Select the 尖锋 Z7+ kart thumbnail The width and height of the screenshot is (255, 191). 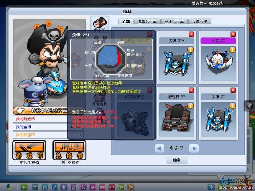(176, 64)
